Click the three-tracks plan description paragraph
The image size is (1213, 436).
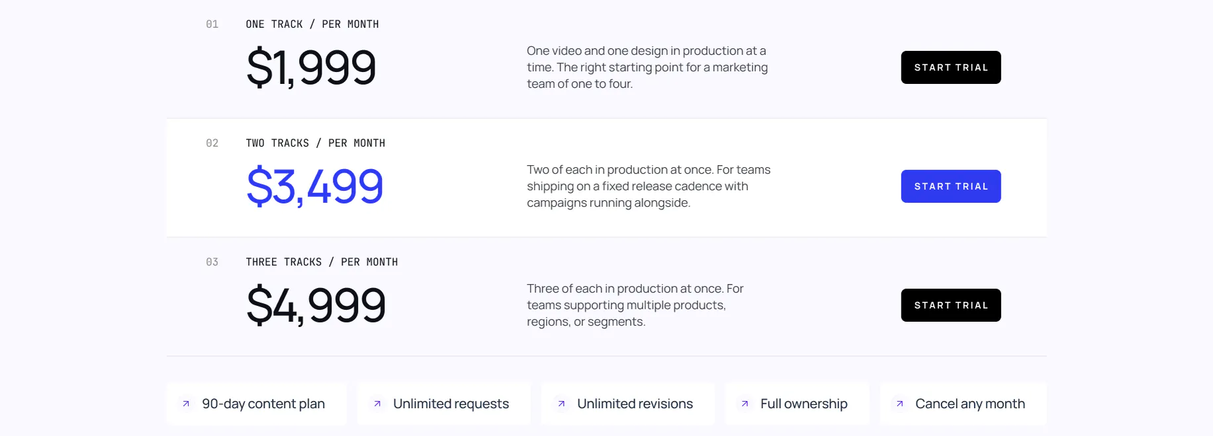point(635,305)
